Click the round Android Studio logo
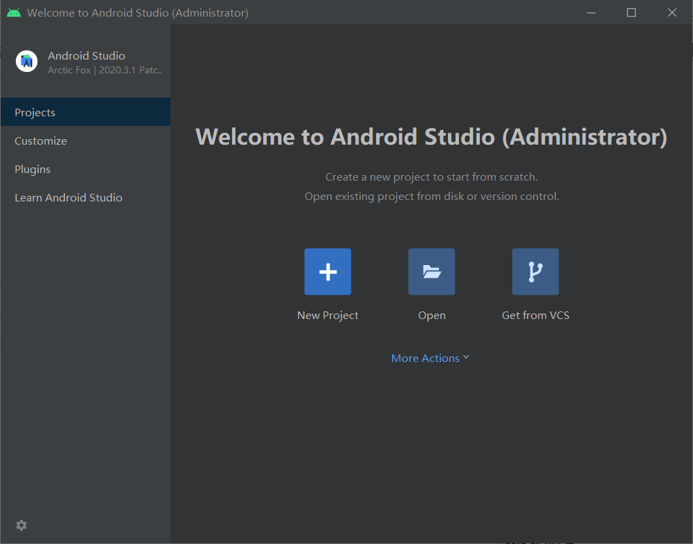Image resolution: width=693 pixels, height=544 pixels. 26,61
